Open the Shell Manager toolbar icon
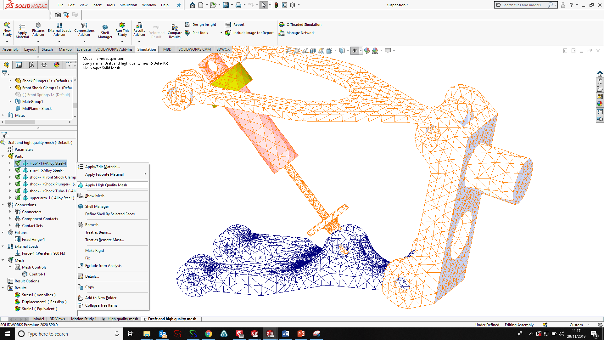 (105, 28)
